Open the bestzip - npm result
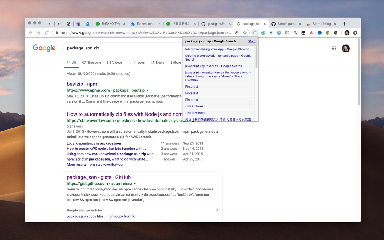 [82, 84]
